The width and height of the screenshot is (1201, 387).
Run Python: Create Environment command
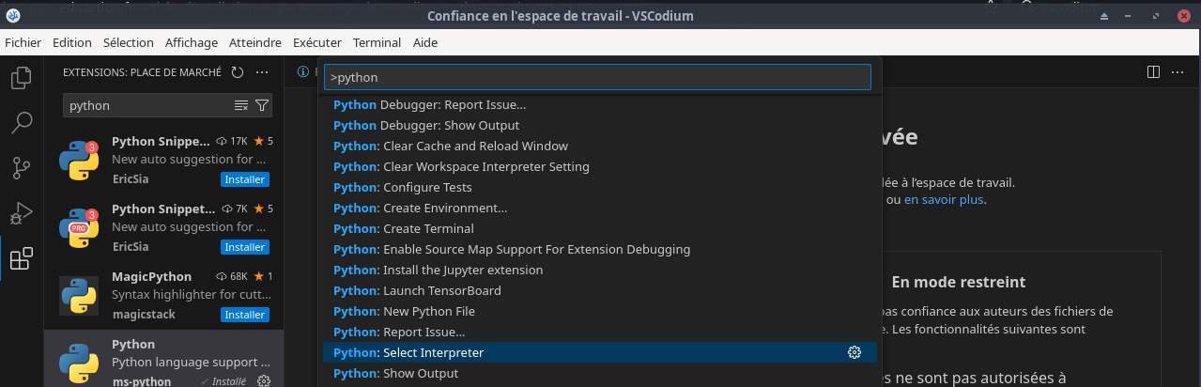click(x=420, y=208)
